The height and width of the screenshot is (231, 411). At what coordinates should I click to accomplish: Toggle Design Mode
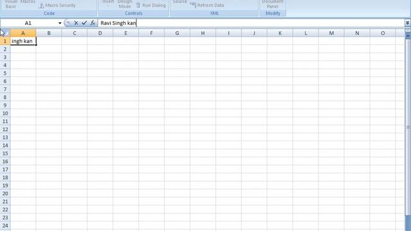click(x=125, y=4)
